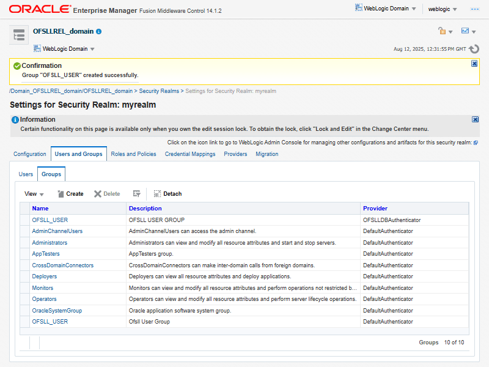Click Create in the groups toolbar

70,194
